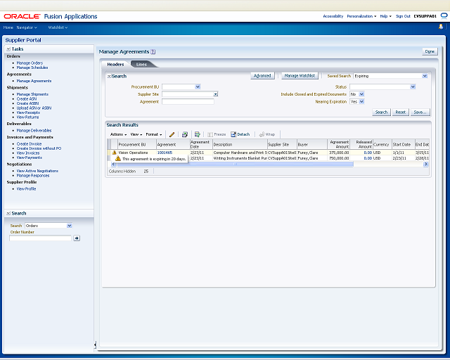Open the Help menu
Screen dimensions: 450x360
tap(386, 16)
